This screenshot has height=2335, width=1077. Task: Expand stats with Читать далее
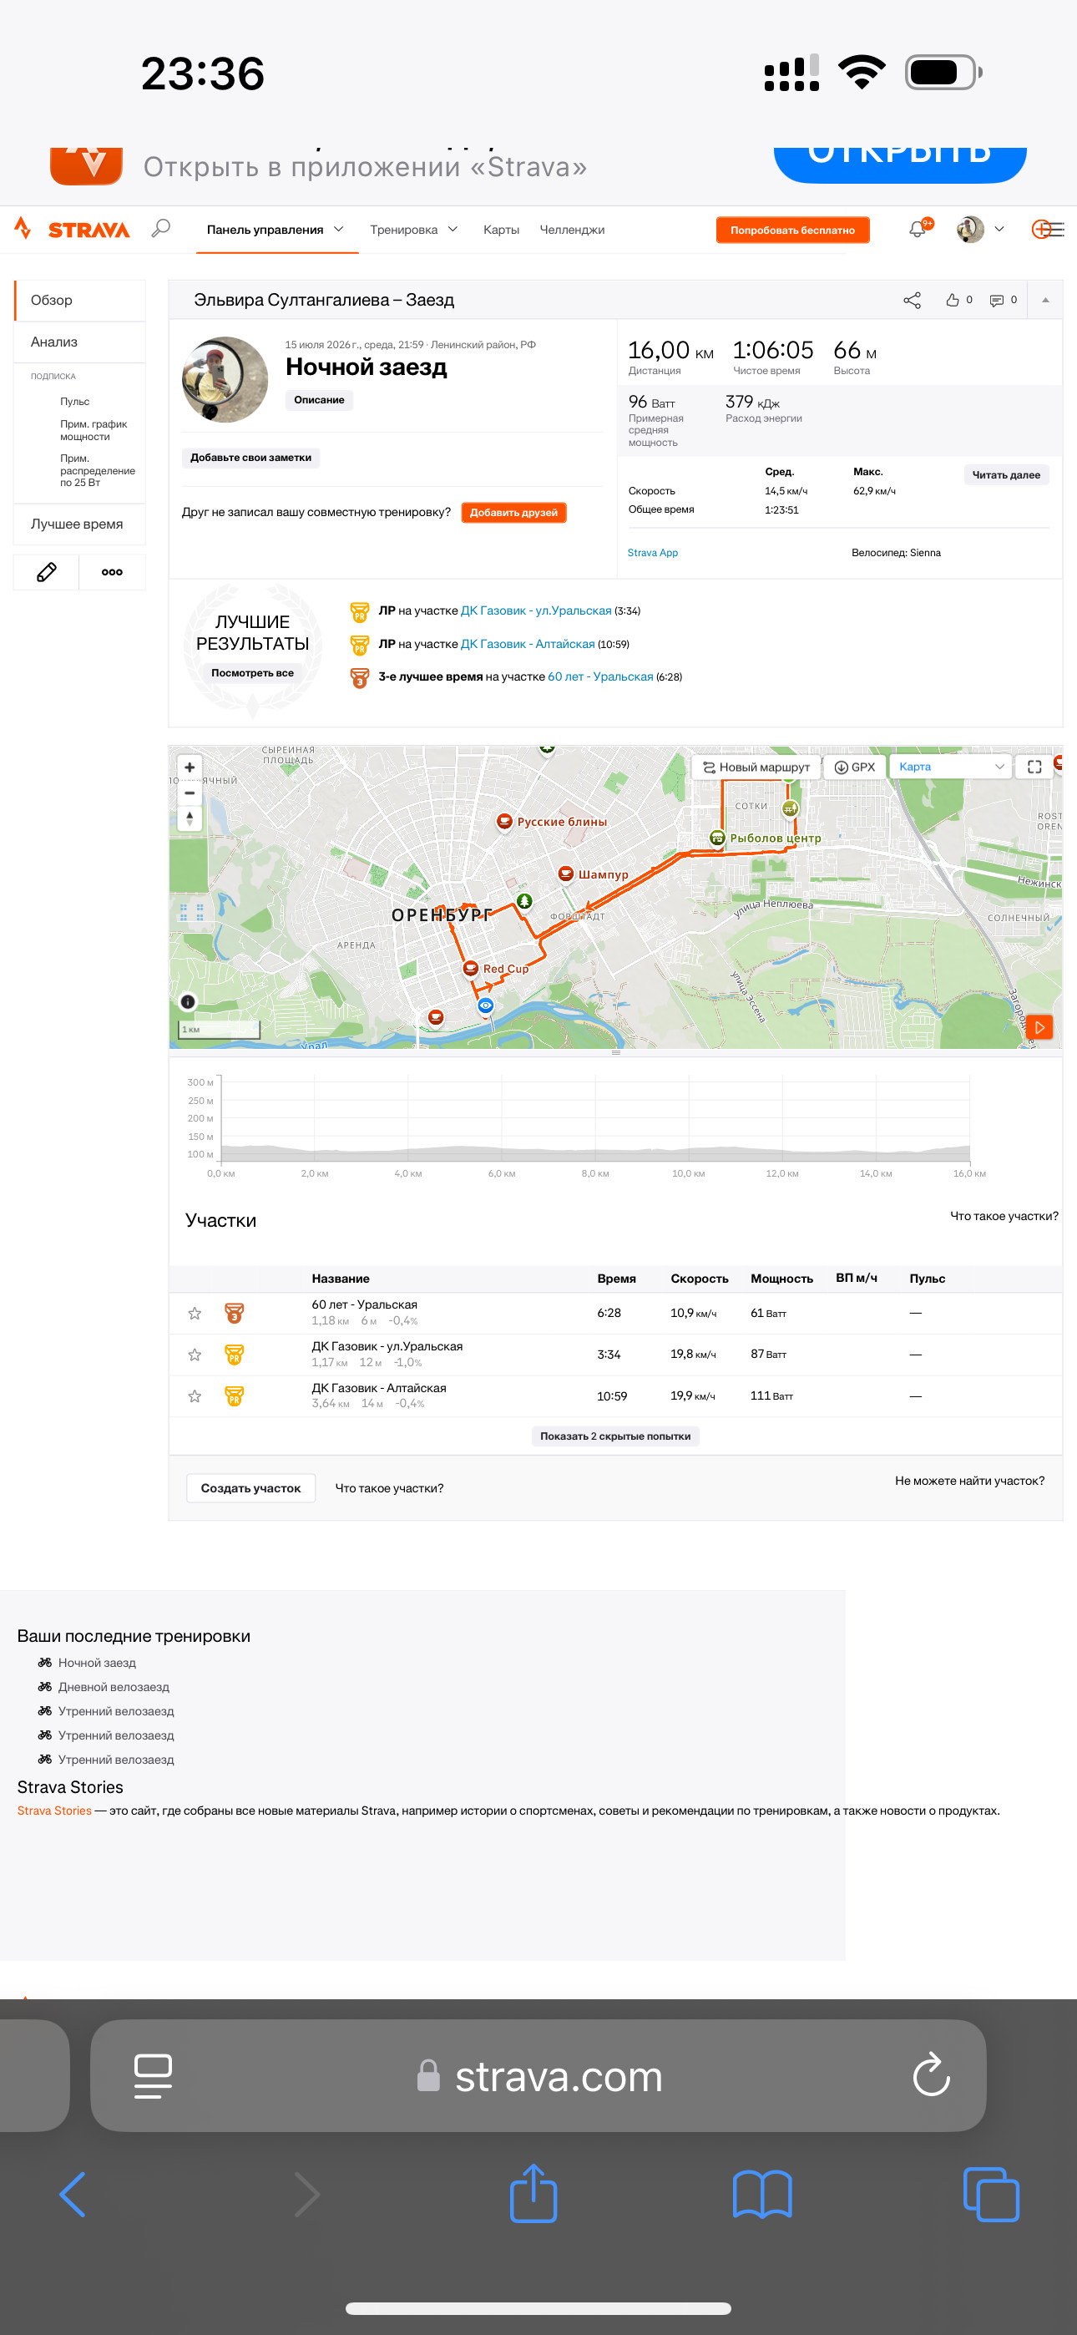pos(1006,475)
